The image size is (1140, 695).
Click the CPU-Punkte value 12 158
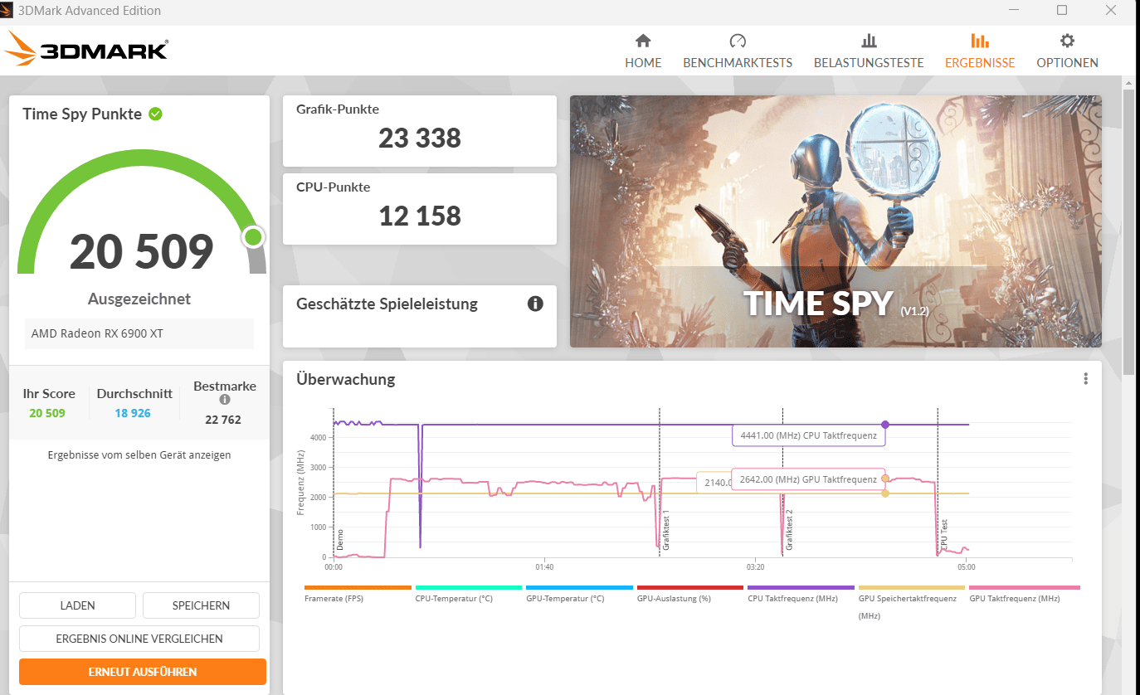point(420,216)
